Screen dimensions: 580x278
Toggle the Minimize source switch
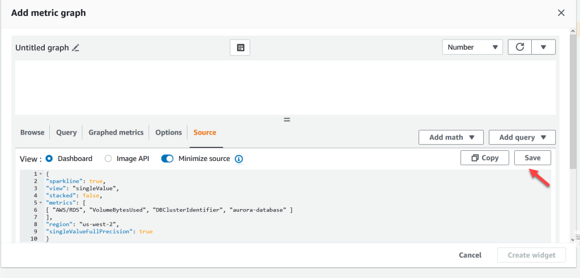(x=167, y=159)
